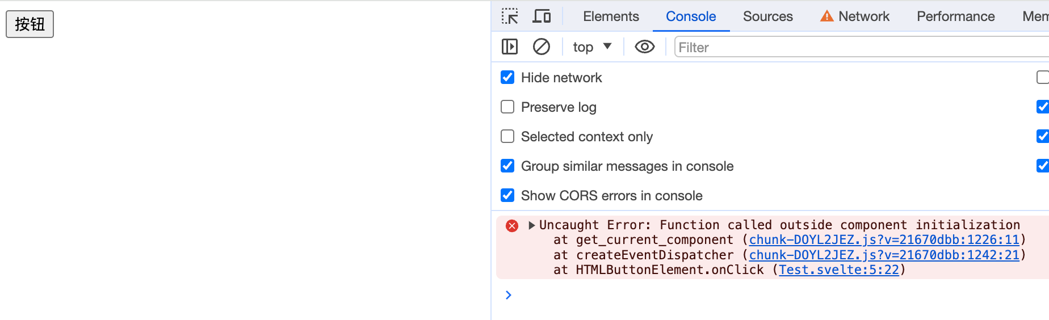Select the inspect element picker icon
The height and width of the screenshot is (320, 1049).
(x=510, y=16)
